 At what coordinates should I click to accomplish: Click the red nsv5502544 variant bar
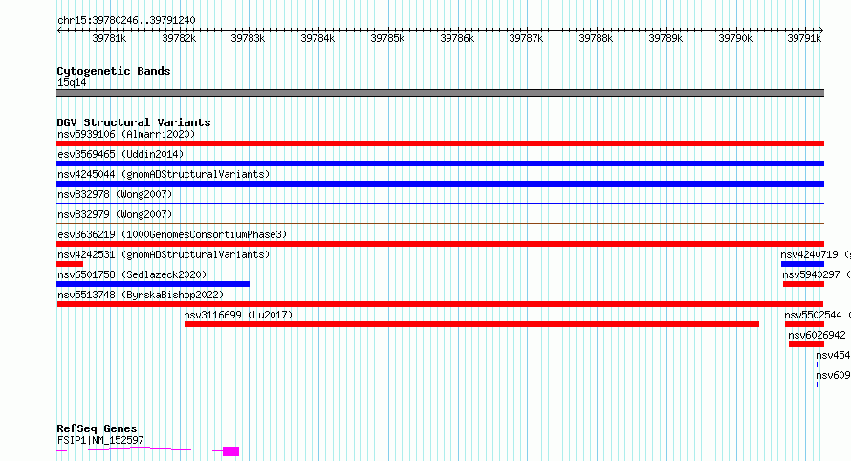pyautogui.click(x=804, y=324)
